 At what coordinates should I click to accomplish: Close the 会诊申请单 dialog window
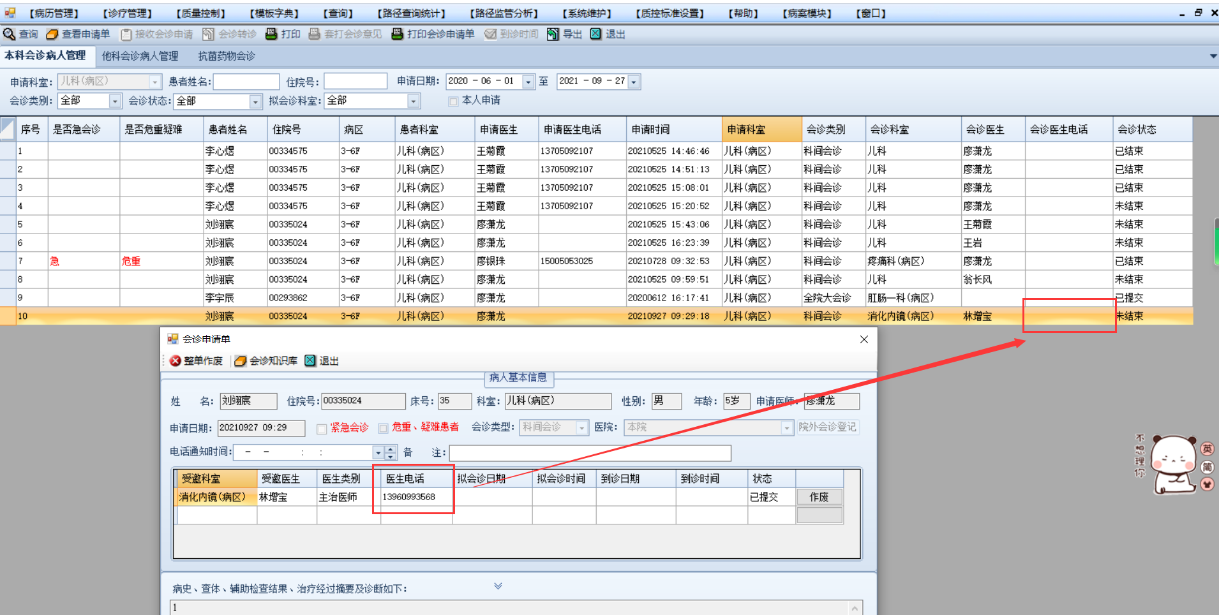(864, 339)
